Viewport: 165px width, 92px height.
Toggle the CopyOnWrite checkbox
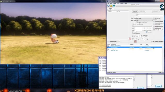[x=133, y=34]
